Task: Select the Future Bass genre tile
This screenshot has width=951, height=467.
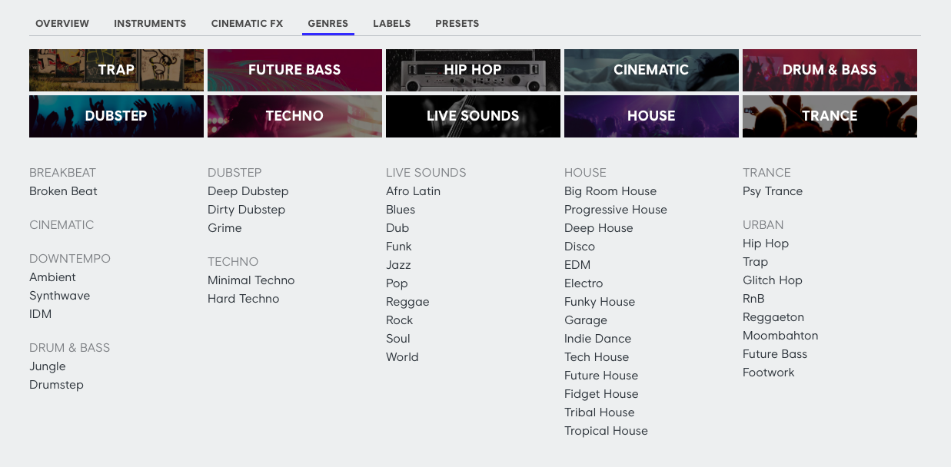Action: 294,70
